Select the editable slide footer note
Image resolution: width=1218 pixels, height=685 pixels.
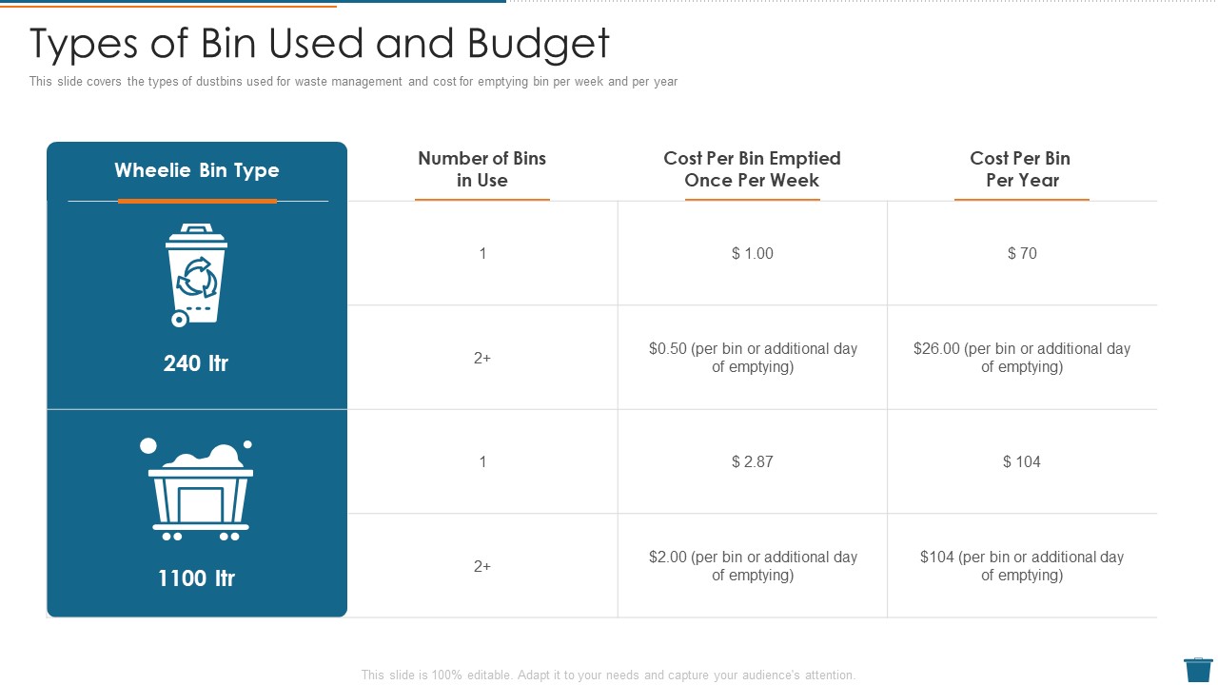point(608,675)
